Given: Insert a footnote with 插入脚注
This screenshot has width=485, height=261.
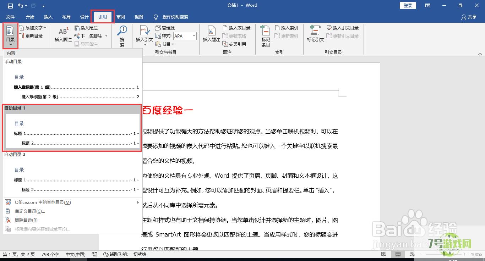Looking at the screenshot, I should point(63,35).
